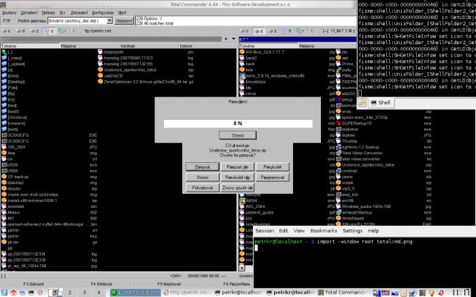Click F5 Kopírovat function key button
476x297 pixels.
point(169,284)
